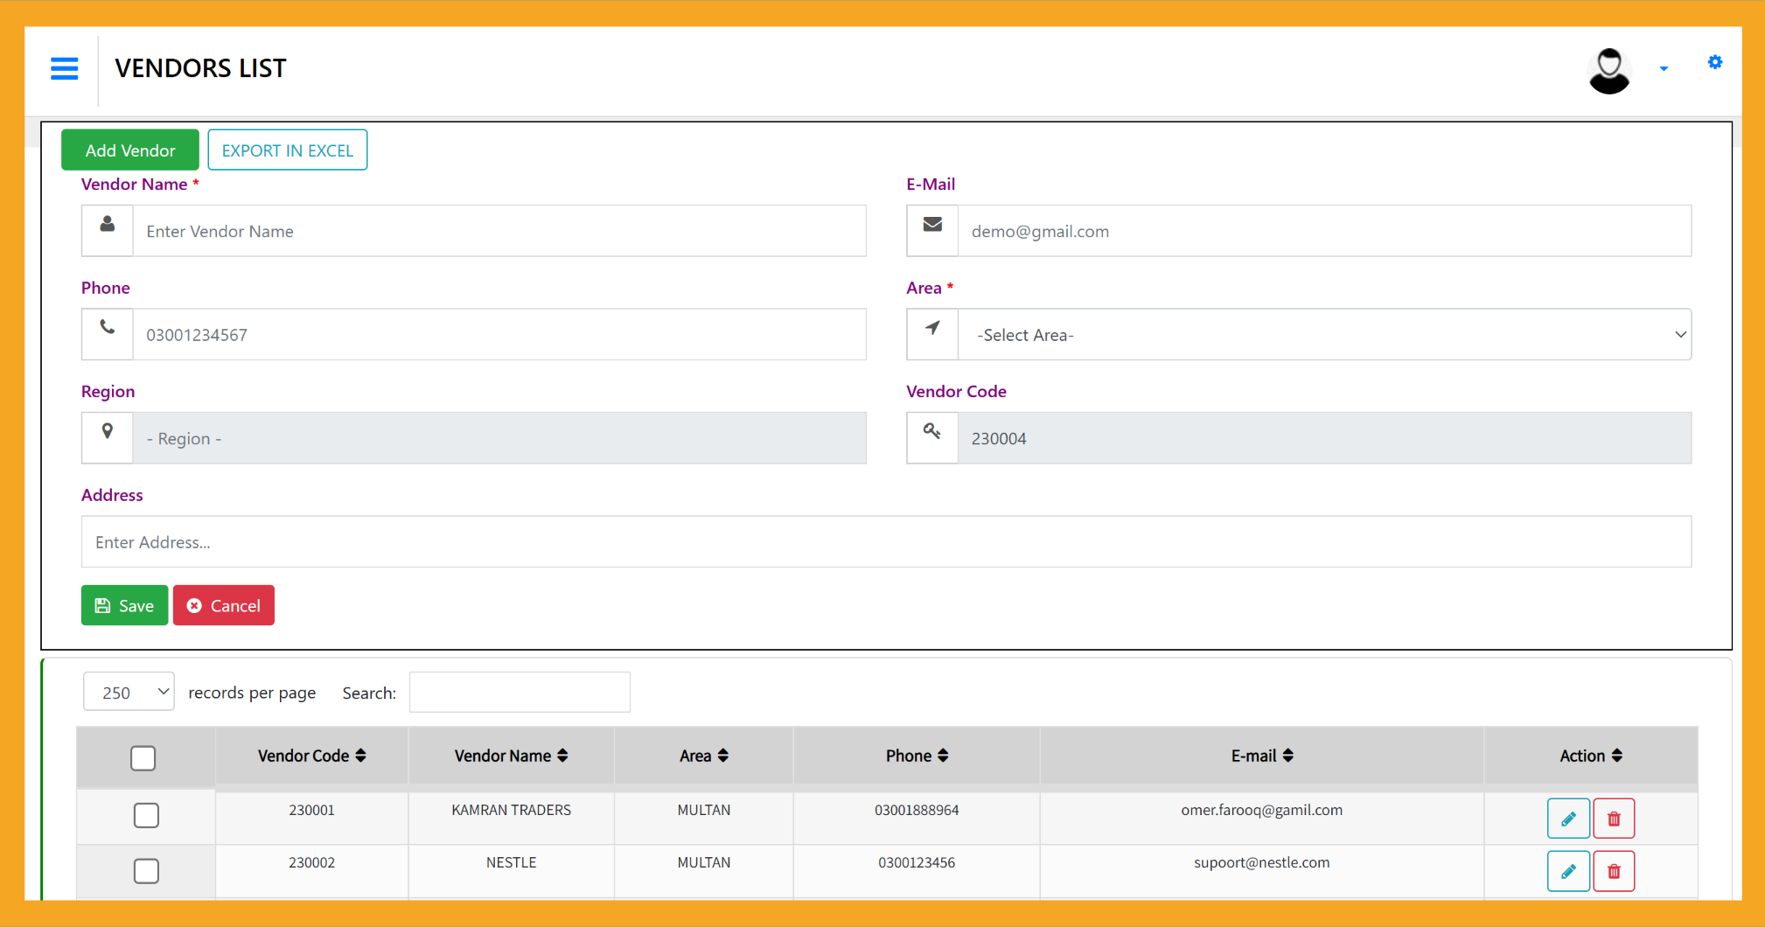This screenshot has height=927, width=1765.
Task: Check the box for vendor 230002
Action: (x=146, y=871)
